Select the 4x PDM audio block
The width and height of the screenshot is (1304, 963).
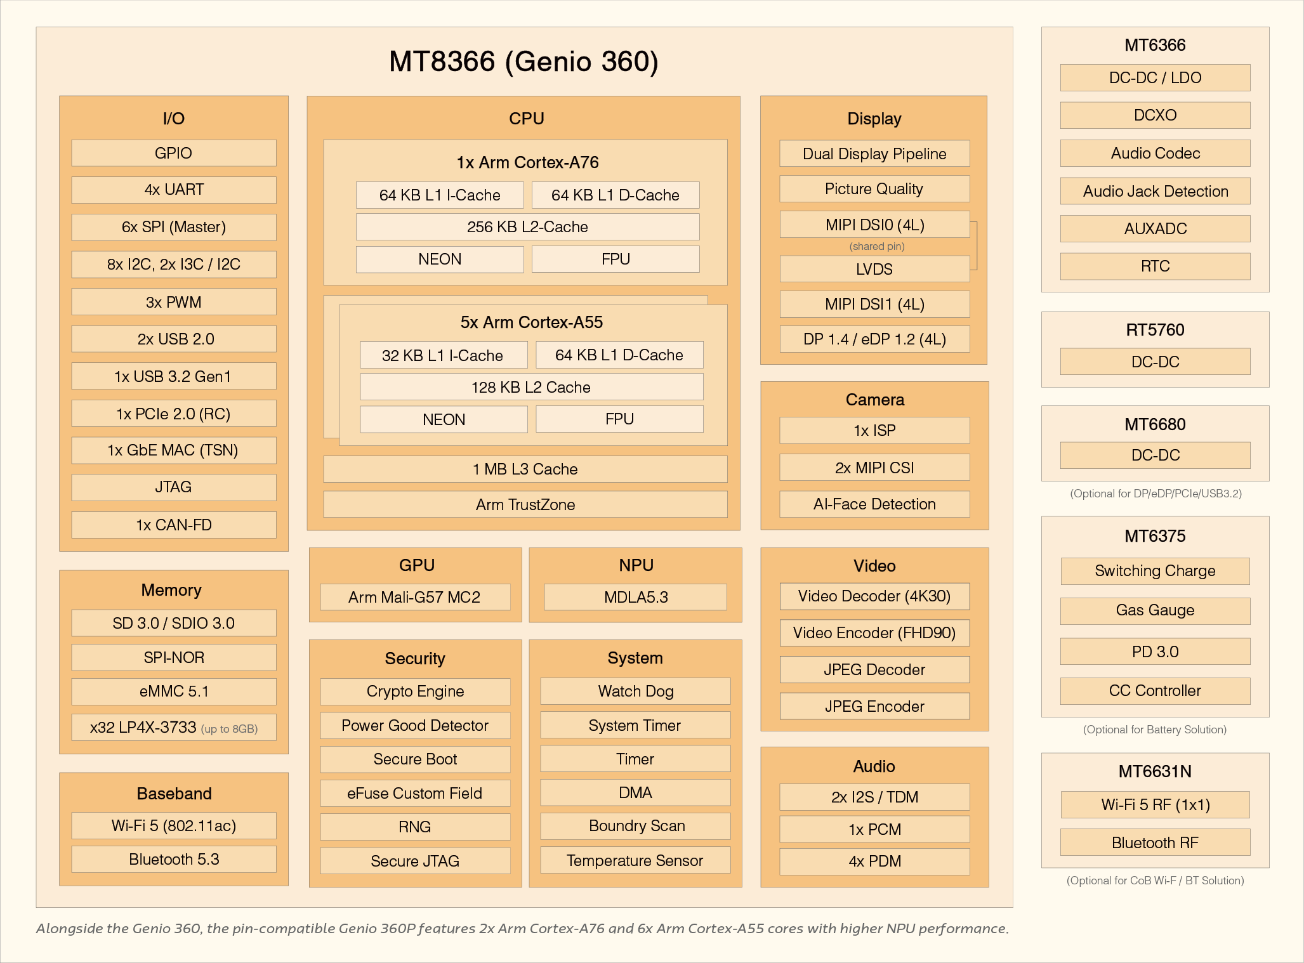874,861
